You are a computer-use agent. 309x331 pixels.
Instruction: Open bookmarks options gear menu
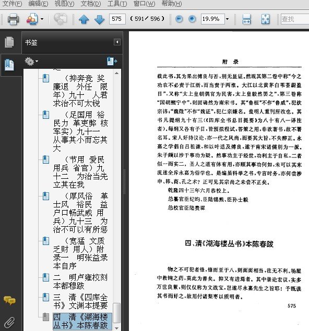(31, 62)
